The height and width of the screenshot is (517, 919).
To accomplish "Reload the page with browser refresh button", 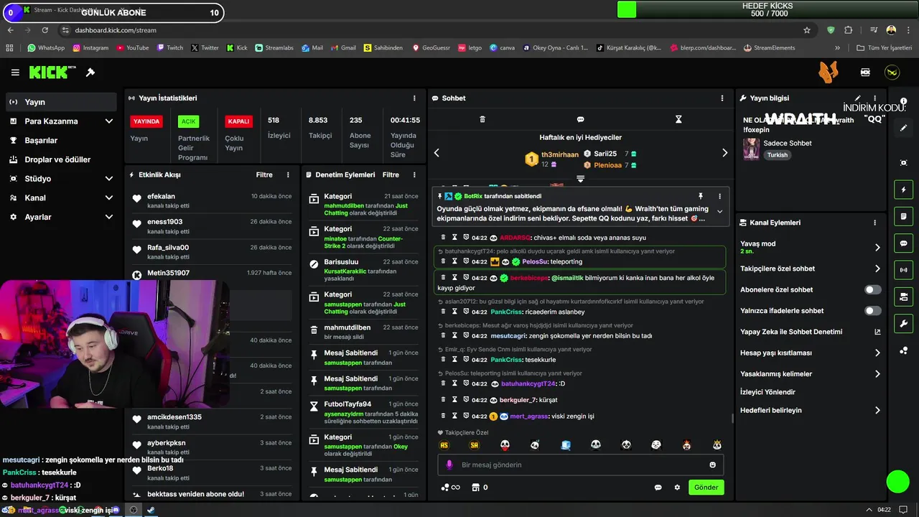I will pos(45,30).
